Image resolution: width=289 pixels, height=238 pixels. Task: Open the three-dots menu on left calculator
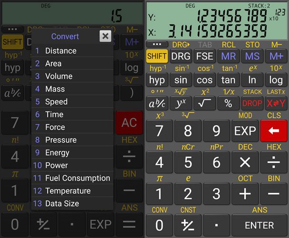(x=12, y=29)
